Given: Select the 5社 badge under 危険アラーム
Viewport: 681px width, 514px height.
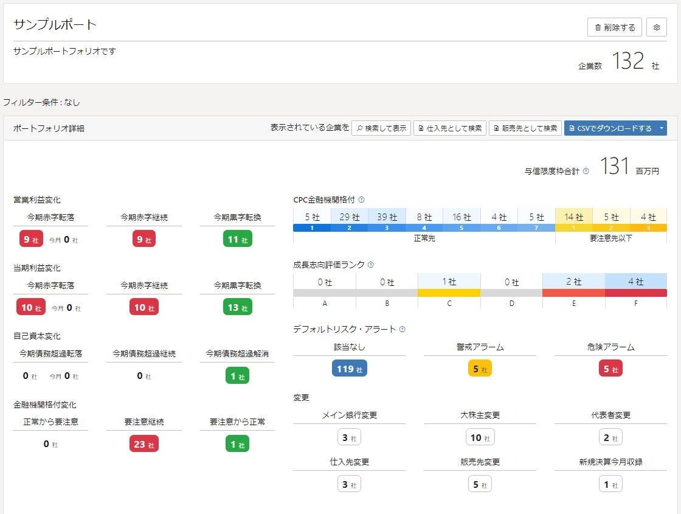Looking at the screenshot, I should tap(610, 368).
